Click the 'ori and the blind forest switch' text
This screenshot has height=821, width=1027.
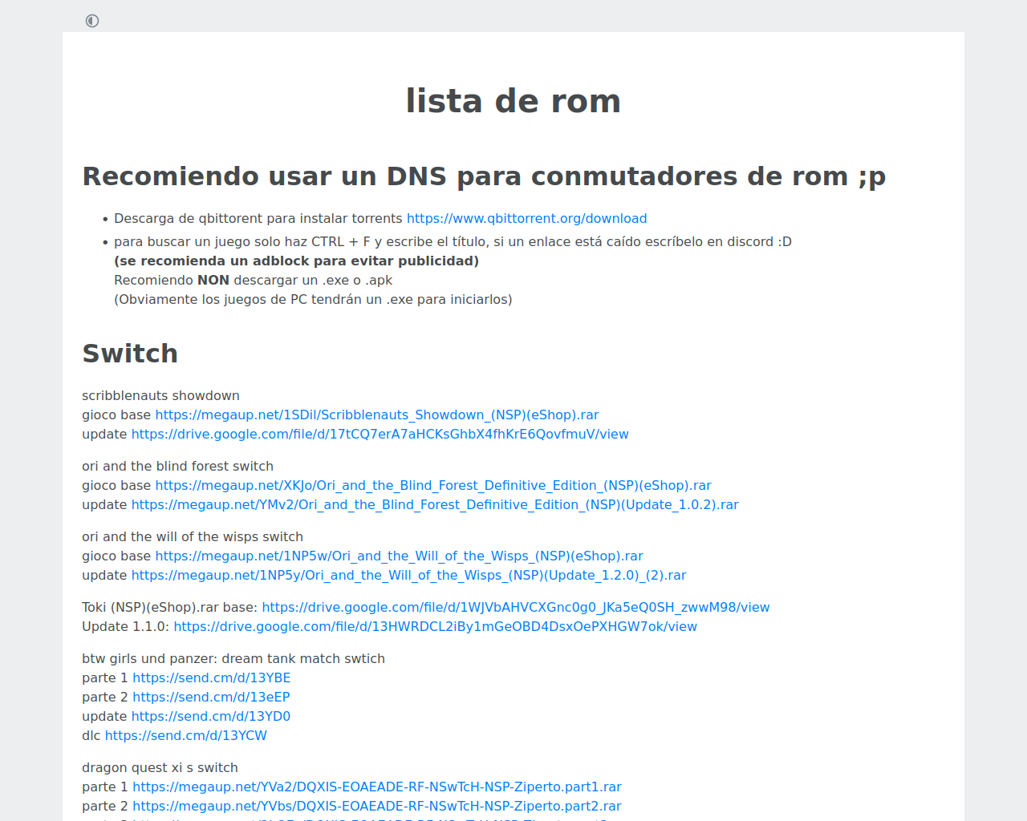[x=177, y=467]
